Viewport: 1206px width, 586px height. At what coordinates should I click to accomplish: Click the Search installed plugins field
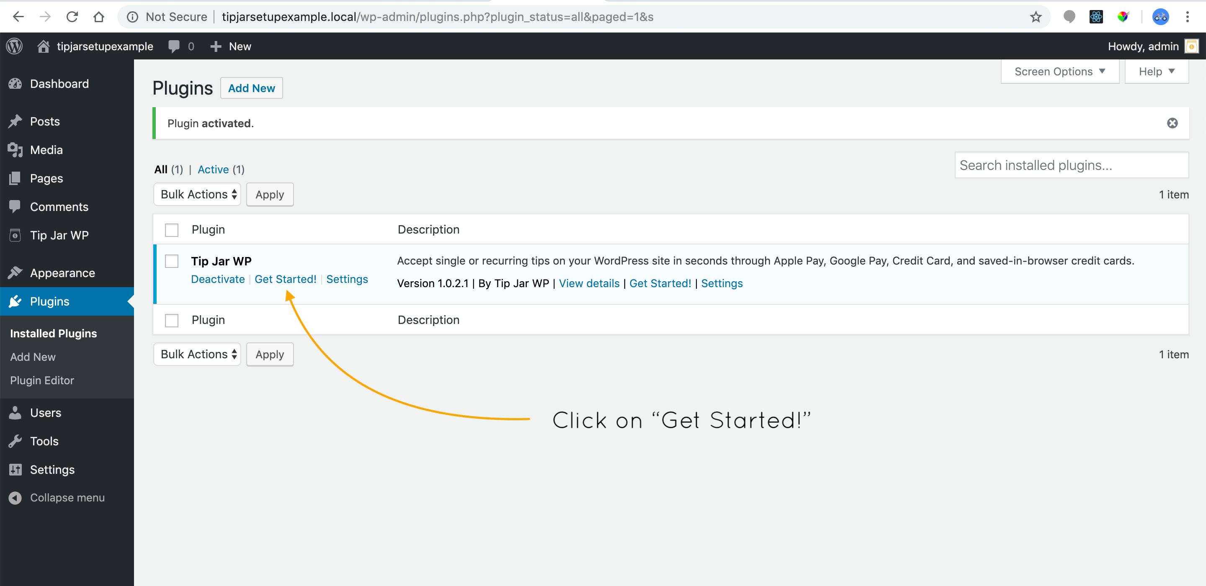[1072, 165]
